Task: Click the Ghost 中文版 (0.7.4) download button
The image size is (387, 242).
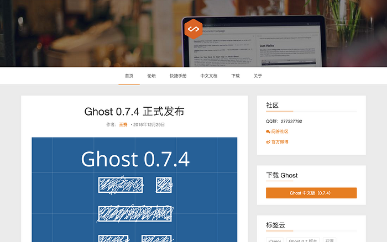Action: 311,193
